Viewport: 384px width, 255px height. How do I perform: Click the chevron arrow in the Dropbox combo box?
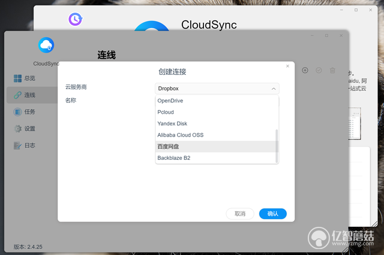274,89
